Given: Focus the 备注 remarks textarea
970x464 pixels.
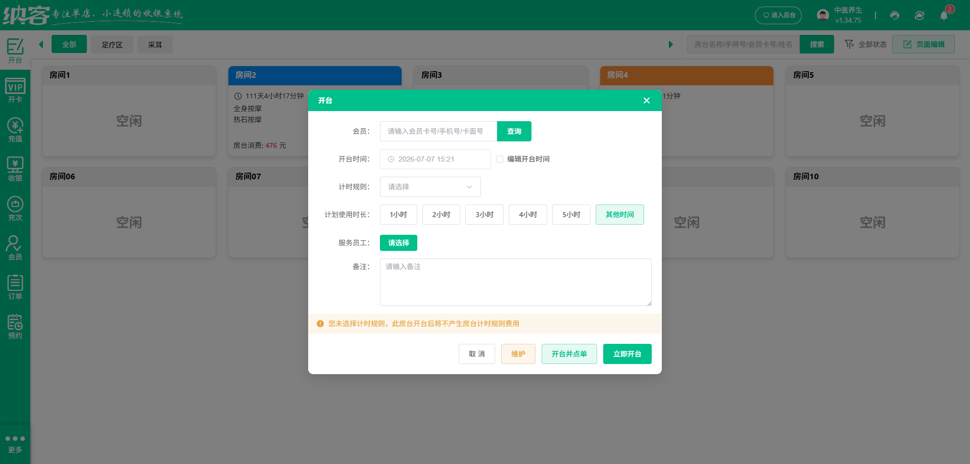Looking at the screenshot, I should click(x=516, y=282).
